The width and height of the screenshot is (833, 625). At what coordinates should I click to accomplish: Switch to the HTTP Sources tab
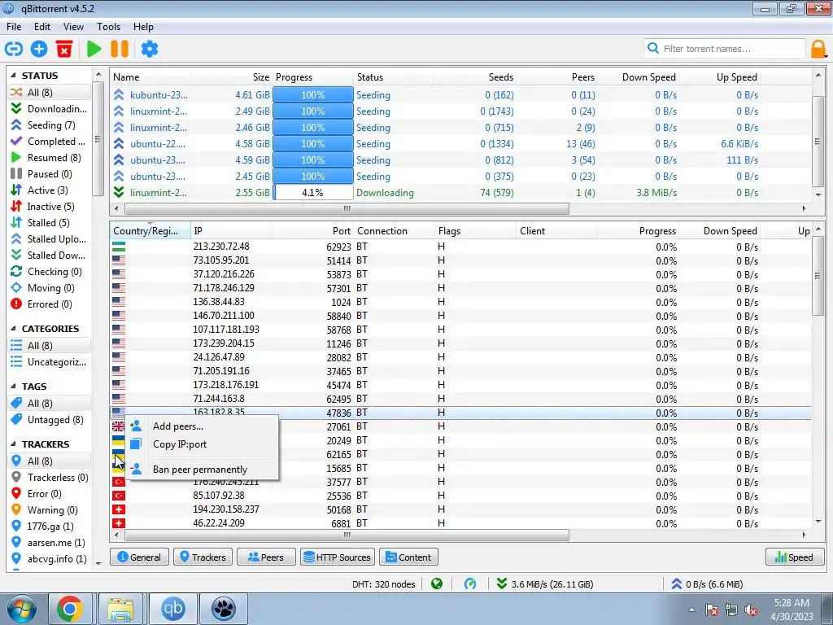pos(338,557)
